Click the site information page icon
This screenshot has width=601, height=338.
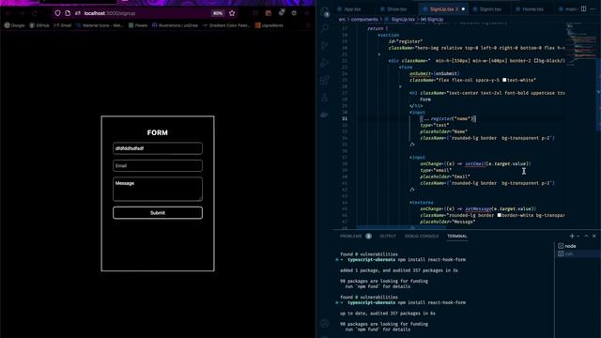pos(68,13)
